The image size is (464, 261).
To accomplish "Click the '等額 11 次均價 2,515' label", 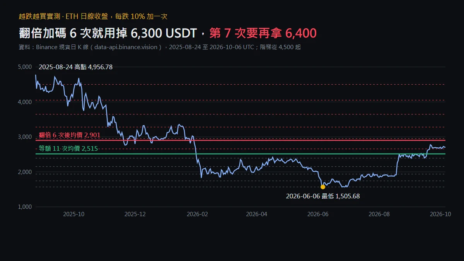I will (68, 148).
